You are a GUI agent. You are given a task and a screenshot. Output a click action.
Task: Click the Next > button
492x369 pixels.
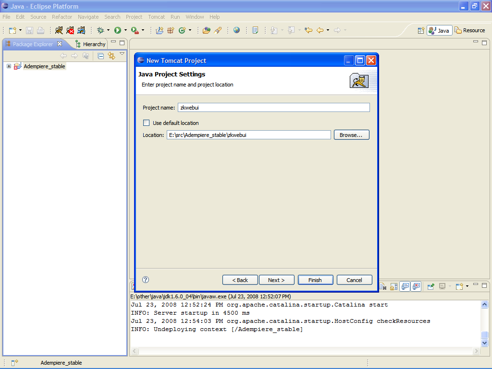[276, 280]
